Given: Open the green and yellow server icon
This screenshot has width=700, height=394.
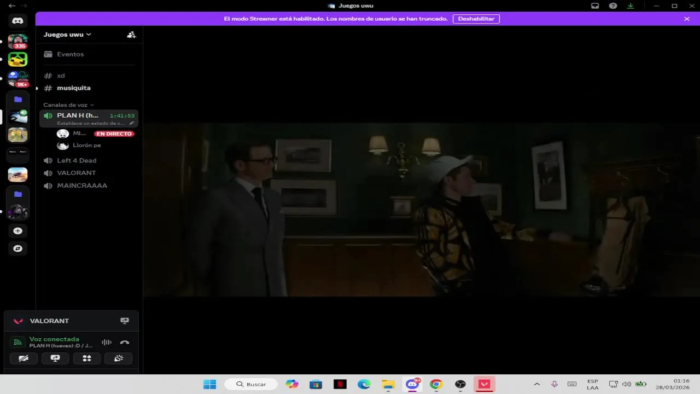Looking at the screenshot, I should (17, 59).
